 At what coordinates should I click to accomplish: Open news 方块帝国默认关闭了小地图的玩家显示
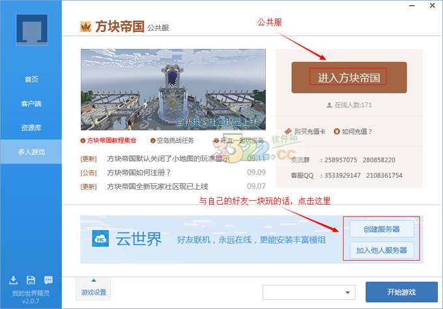(168, 158)
